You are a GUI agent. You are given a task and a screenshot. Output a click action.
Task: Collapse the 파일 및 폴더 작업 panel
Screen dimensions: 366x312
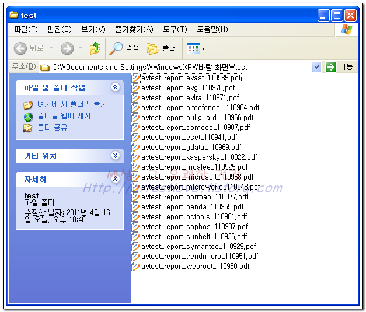click(x=116, y=87)
